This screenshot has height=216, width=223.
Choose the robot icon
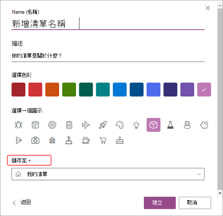coord(187,125)
